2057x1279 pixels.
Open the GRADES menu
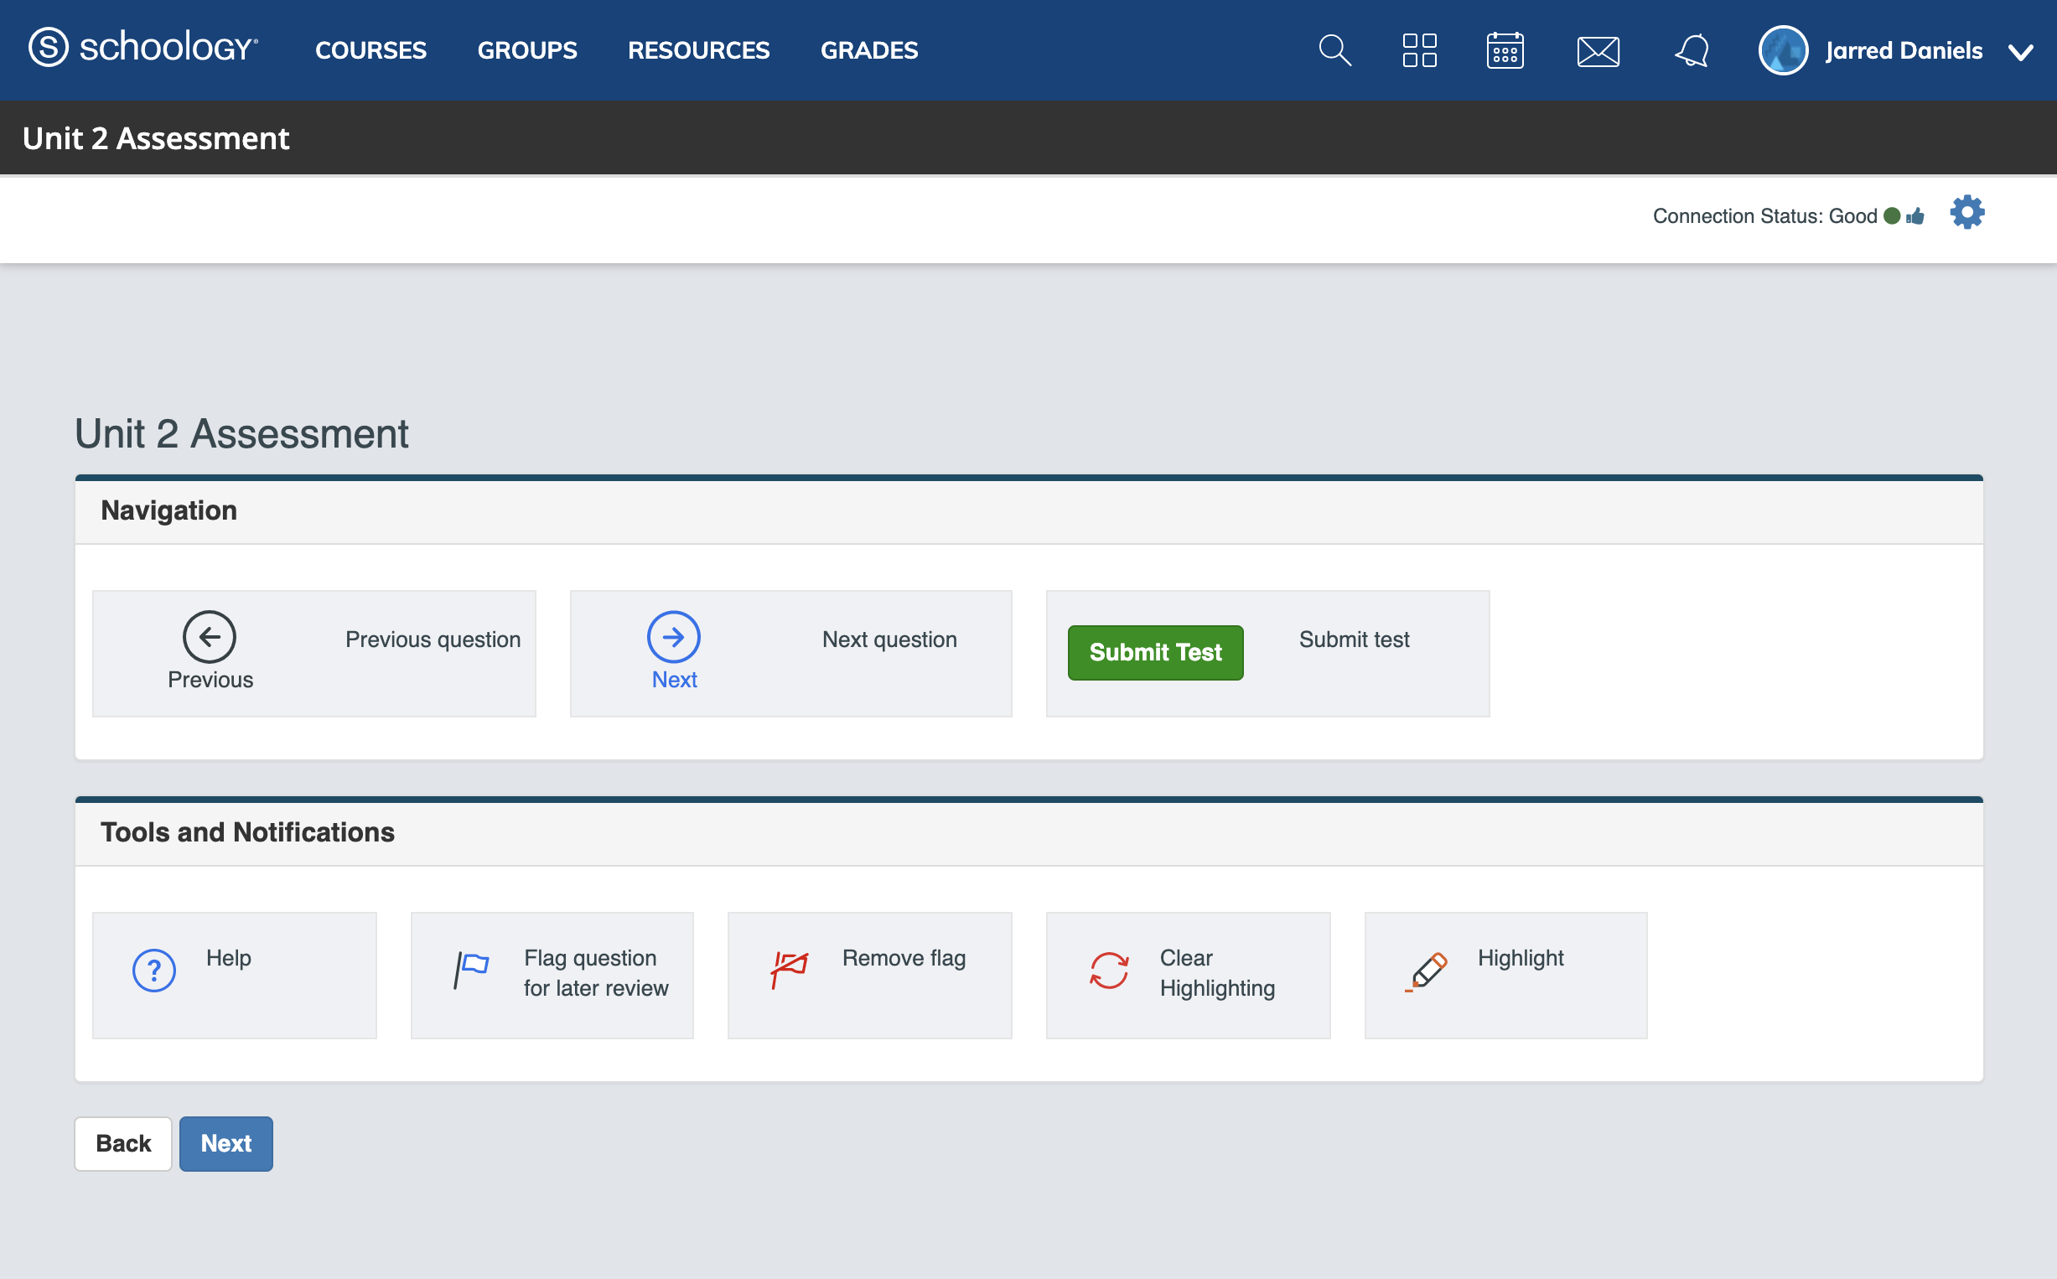point(869,50)
